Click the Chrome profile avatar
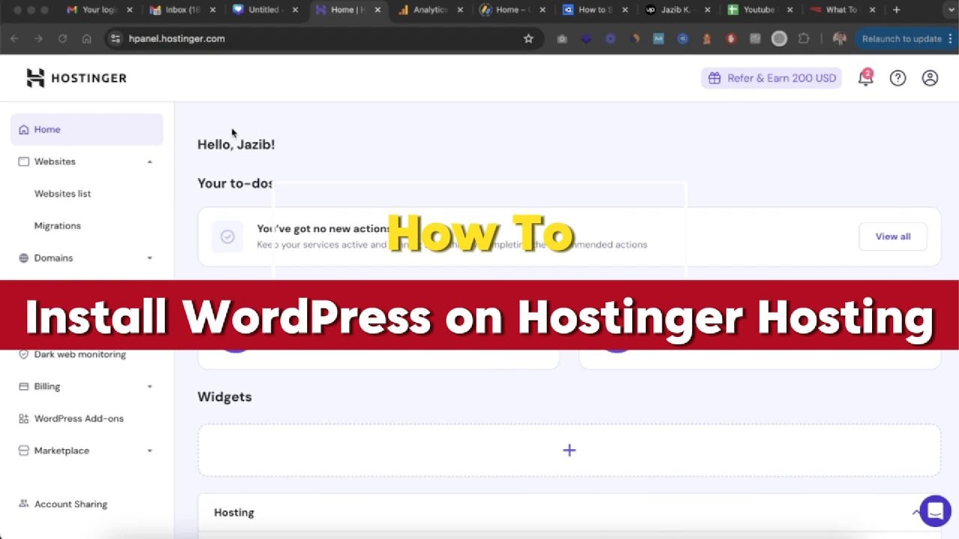This screenshot has width=959, height=539. tap(839, 38)
